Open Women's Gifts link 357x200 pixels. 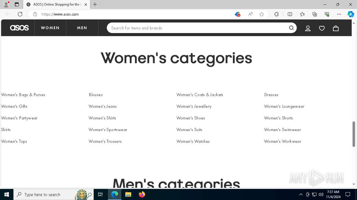14,106
